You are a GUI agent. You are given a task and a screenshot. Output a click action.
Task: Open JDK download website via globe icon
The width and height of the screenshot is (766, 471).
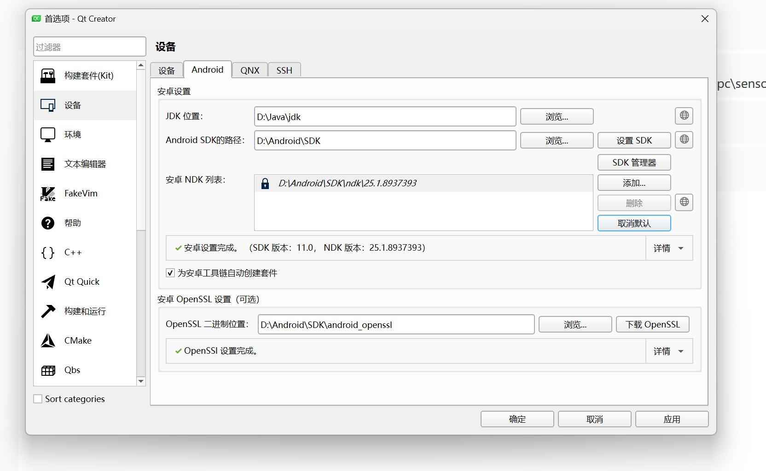coord(684,115)
